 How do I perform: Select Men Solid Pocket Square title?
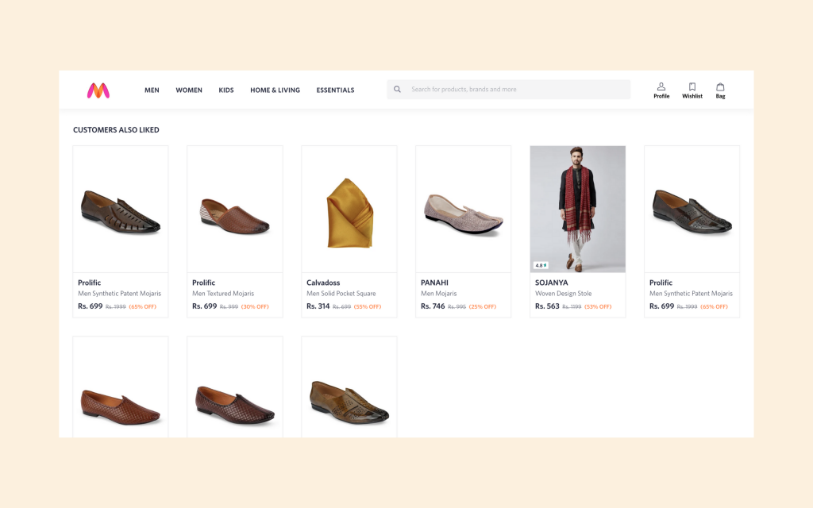tap(341, 294)
